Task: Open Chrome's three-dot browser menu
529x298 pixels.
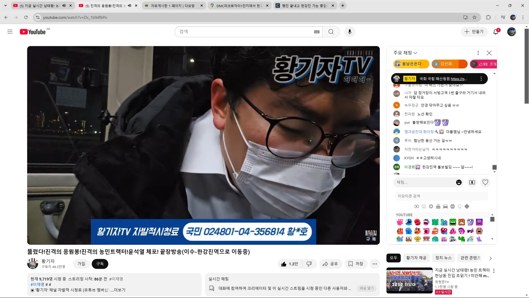Action: [x=523, y=17]
